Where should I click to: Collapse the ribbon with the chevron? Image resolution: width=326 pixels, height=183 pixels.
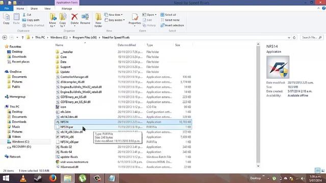coord(318,8)
